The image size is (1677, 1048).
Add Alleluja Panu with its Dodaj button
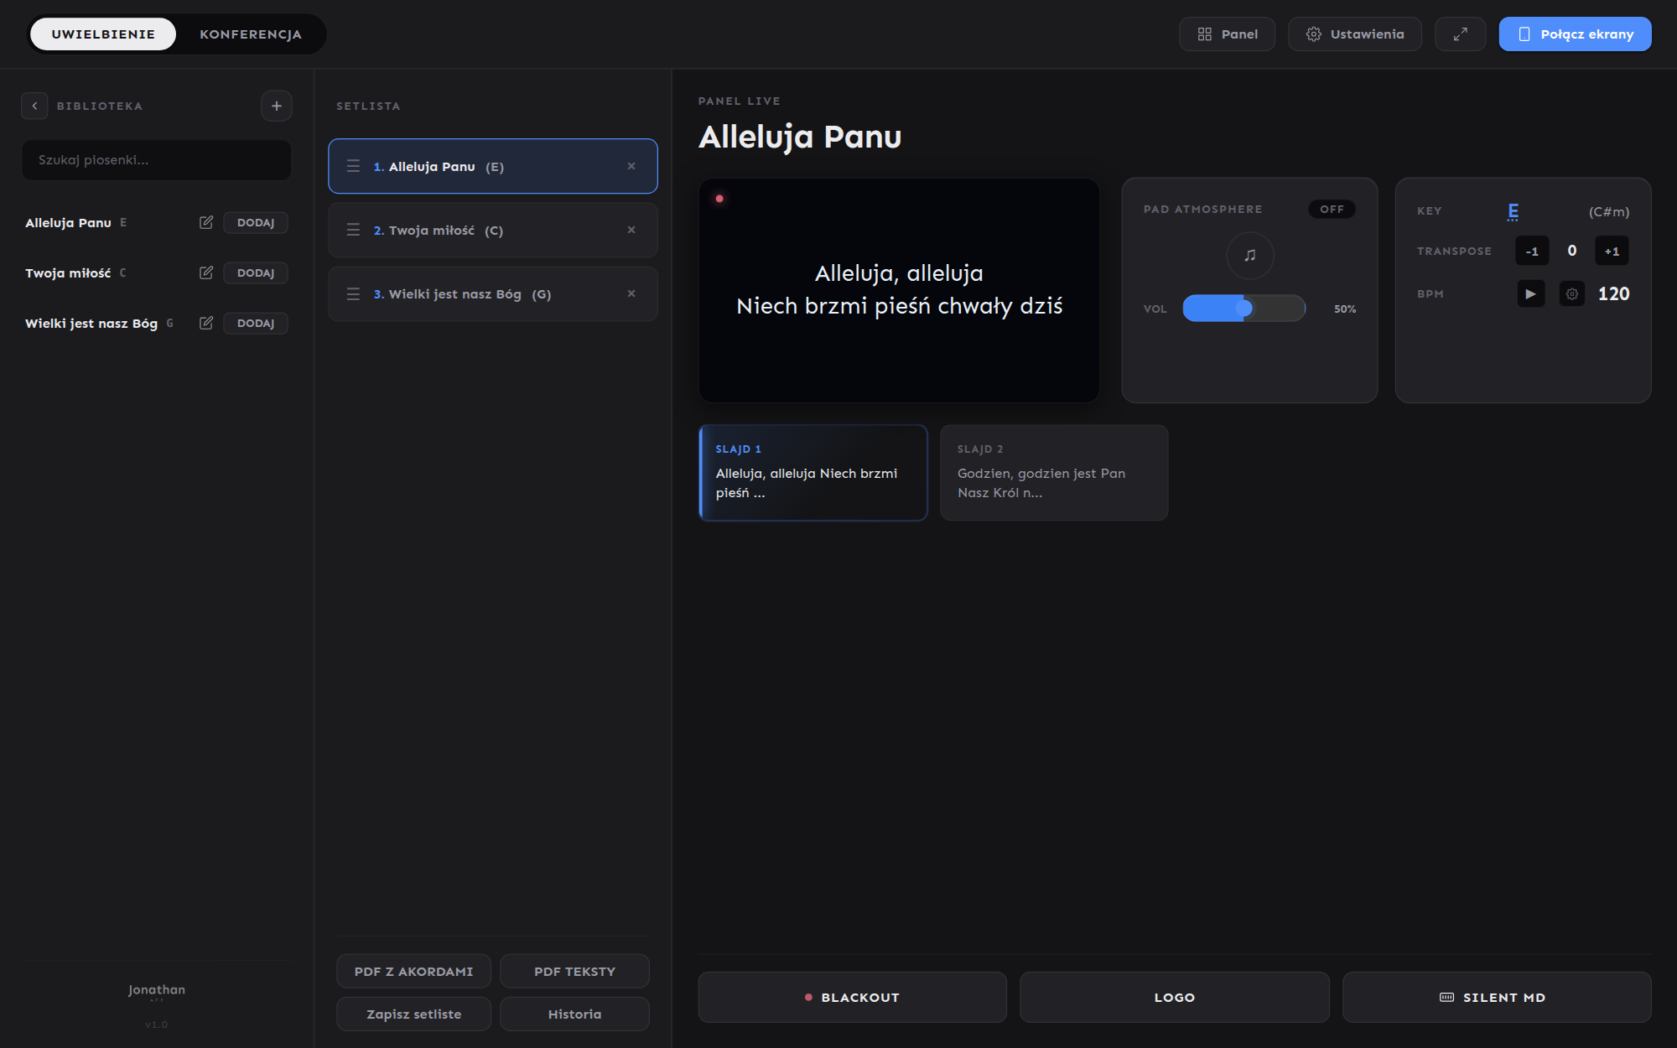[256, 222]
